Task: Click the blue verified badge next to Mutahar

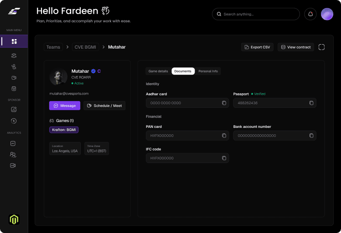Action: 93,71
